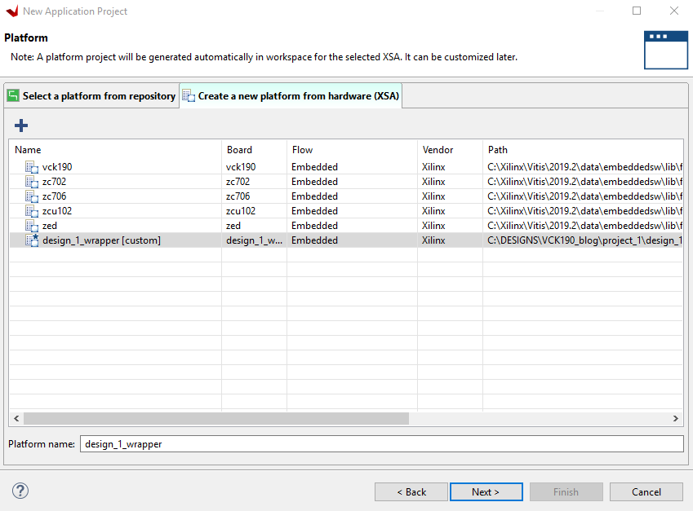Click into the Platform name text field
The width and height of the screenshot is (693, 511).
point(381,444)
